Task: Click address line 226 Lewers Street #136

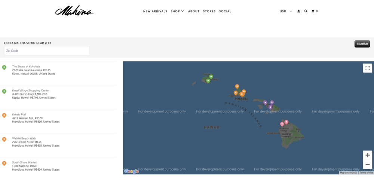Action: coord(27,142)
